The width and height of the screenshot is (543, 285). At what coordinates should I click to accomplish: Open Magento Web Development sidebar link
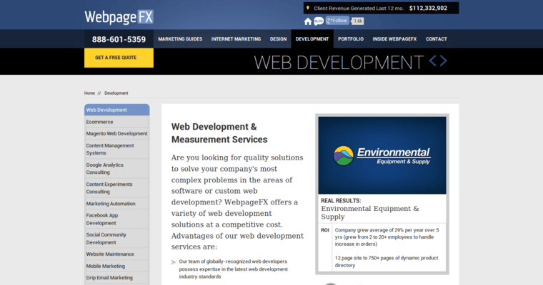click(x=116, y=133)
